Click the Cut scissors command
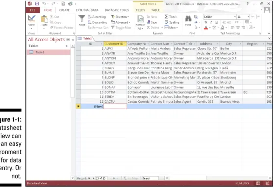274x189 pixels. tap(54, 17)
